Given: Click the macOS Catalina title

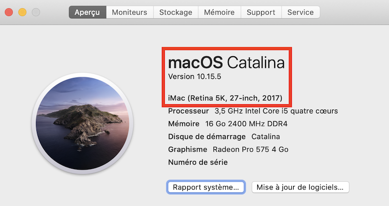Looking at the screenshot, I should coord(226,63).
